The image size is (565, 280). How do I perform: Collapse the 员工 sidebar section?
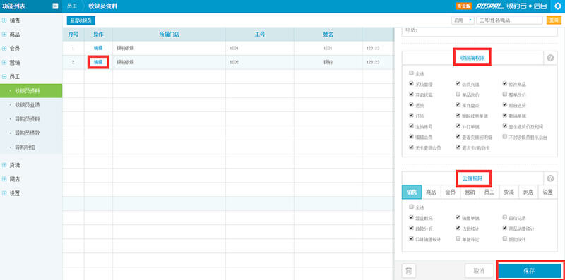[x=4, y=77]
